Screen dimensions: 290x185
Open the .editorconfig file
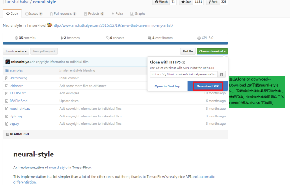[18, 78]
